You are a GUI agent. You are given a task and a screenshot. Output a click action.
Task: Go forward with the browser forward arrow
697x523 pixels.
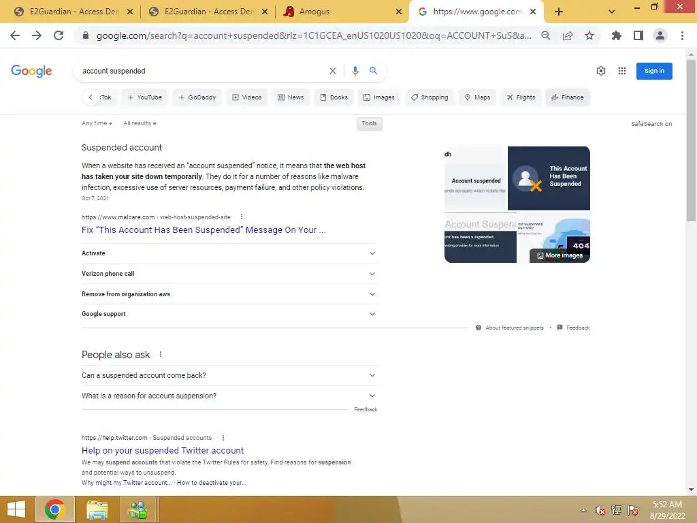(37, 35)
